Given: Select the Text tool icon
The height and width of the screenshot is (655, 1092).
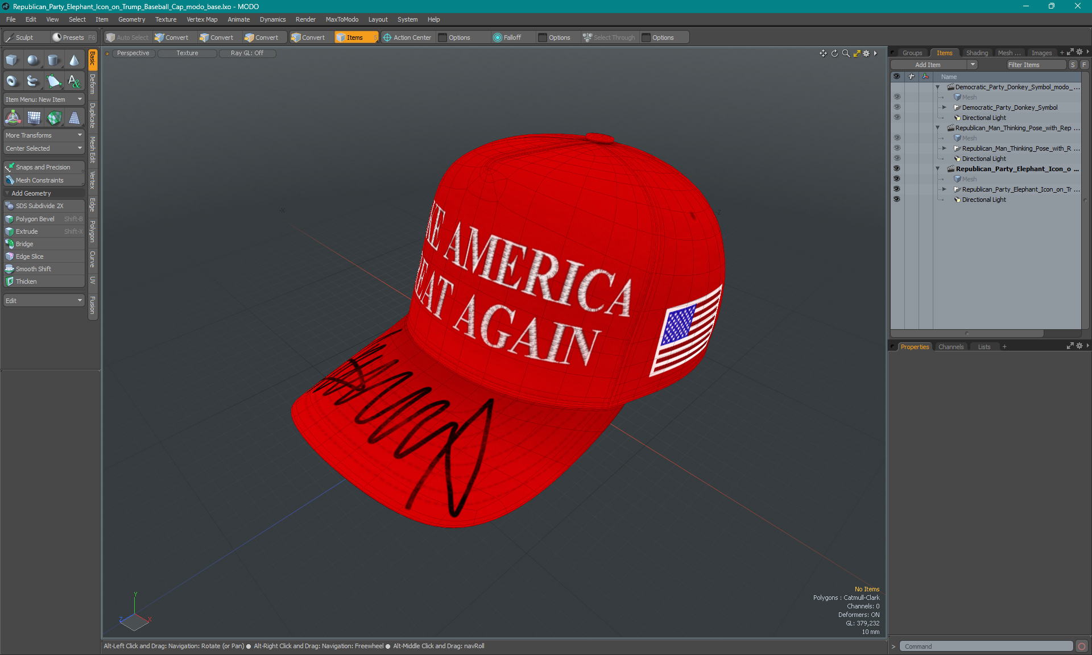Looking at the screenshot, I should click(75, 81).
